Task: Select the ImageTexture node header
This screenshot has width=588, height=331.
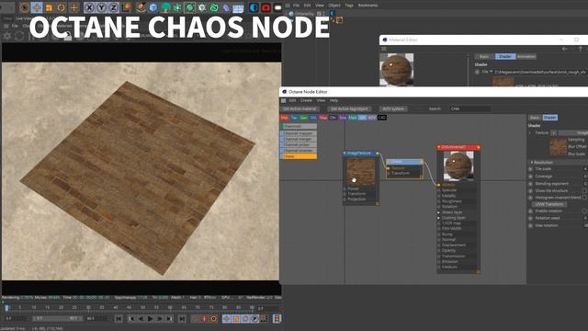Action: (x=361, y=154)
